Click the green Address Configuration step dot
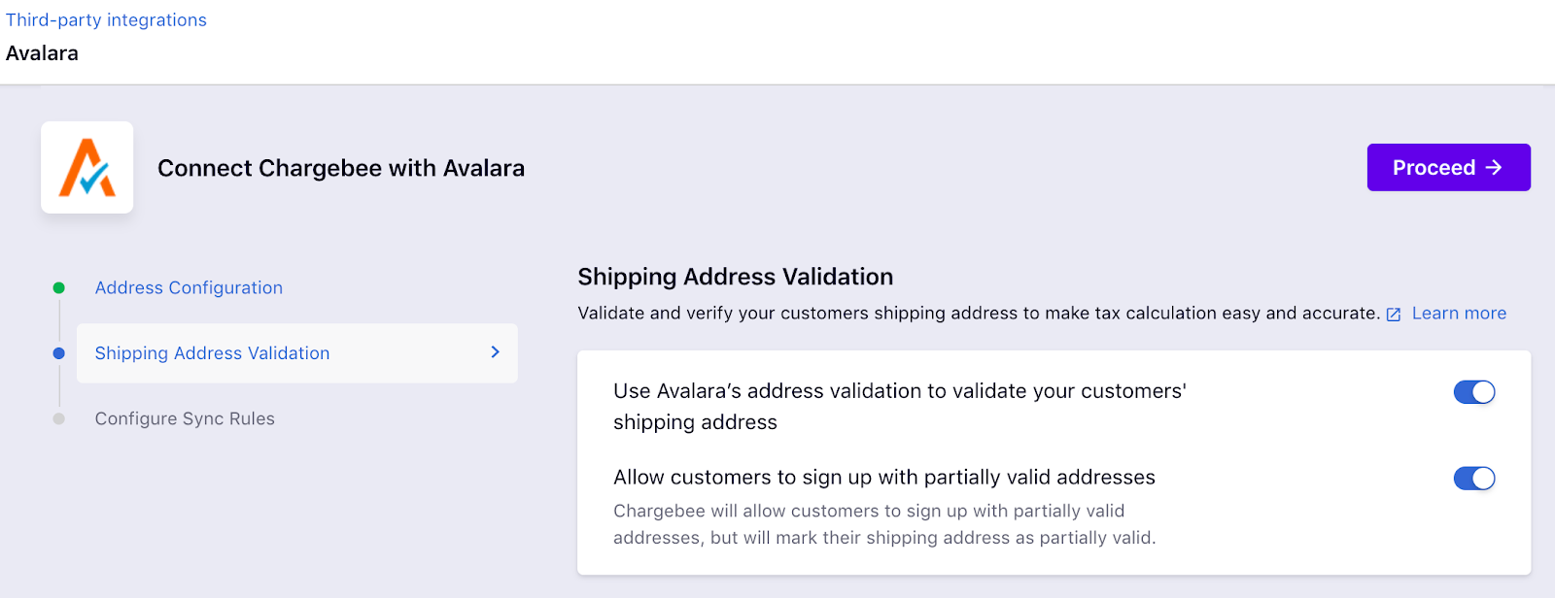 59,287
